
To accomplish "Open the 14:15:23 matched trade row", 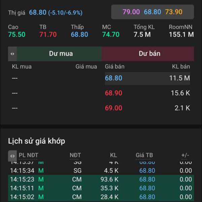I will (101, 179).
